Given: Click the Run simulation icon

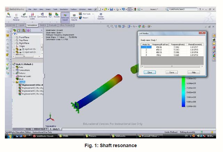Looking at the screenshot, I should pyautogui.click(x=50, y=16).
